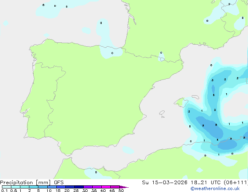The height and width of the screenshot is (192, 248).
Task: Click the 0.5–1 mm legend color swatch
Action: click(16, 187)
